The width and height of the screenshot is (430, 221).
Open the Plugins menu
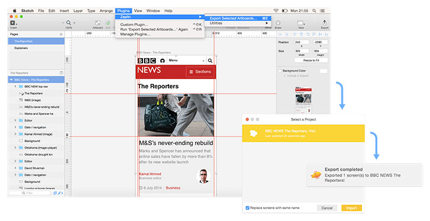tap(123, 11)
